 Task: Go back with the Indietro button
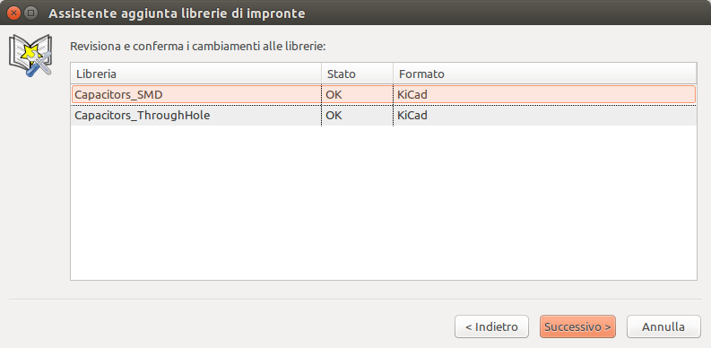point(491,326)
